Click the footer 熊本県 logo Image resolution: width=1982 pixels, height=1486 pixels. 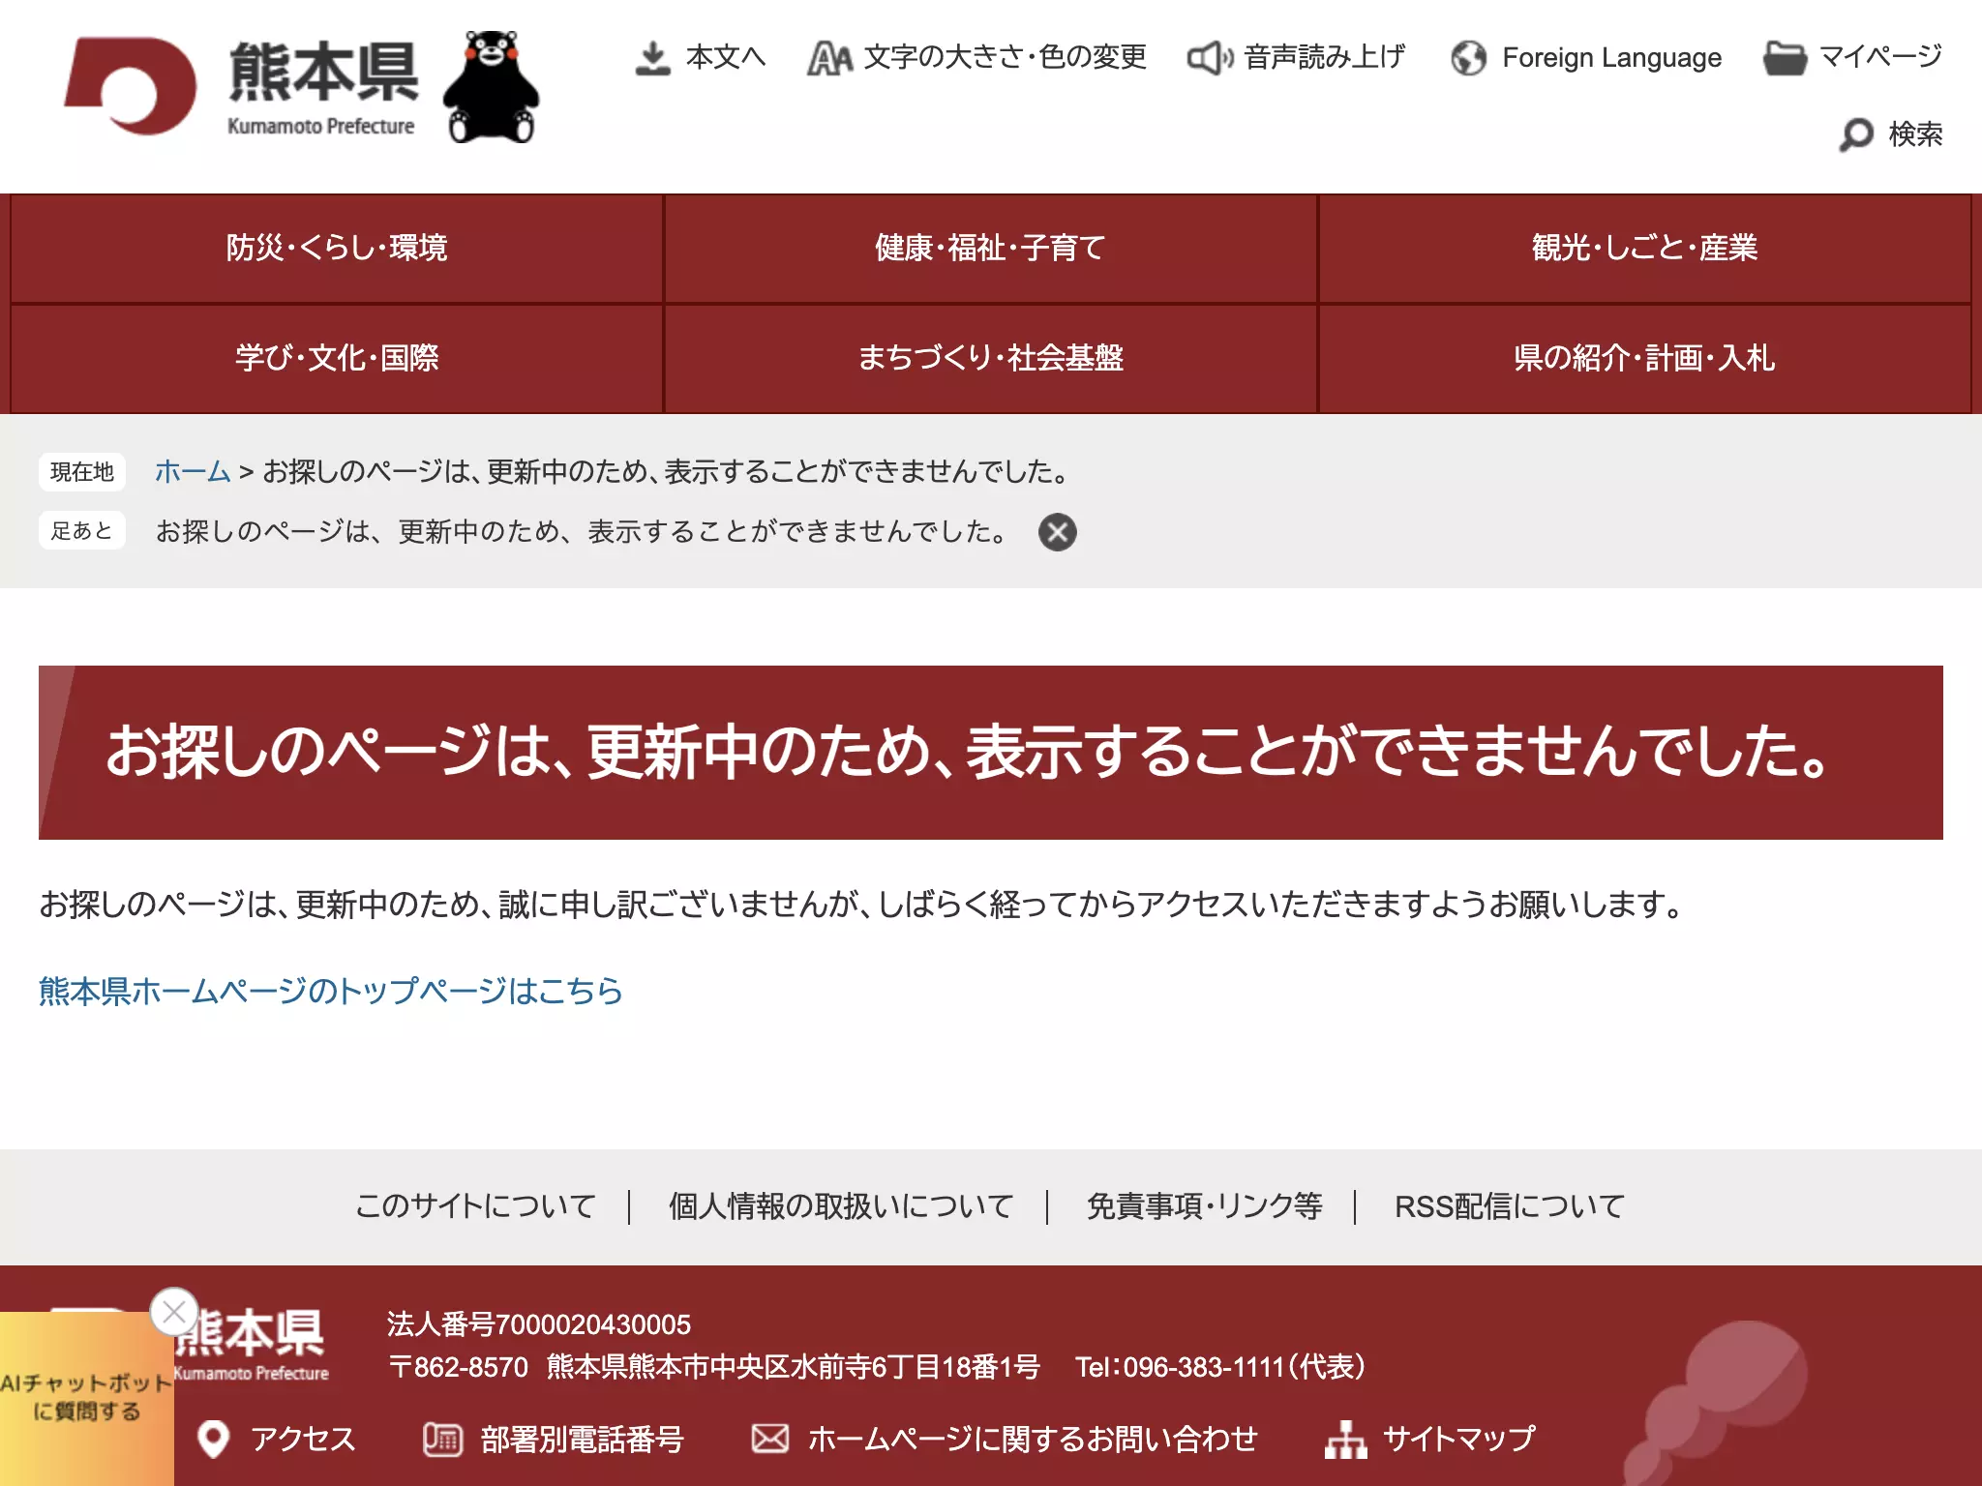pyautogui.click(x=250, y=1345)
